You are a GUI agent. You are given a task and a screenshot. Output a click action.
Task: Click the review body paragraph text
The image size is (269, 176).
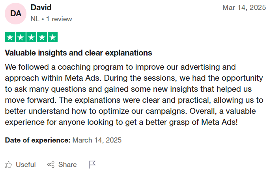[x=134, y=94]
